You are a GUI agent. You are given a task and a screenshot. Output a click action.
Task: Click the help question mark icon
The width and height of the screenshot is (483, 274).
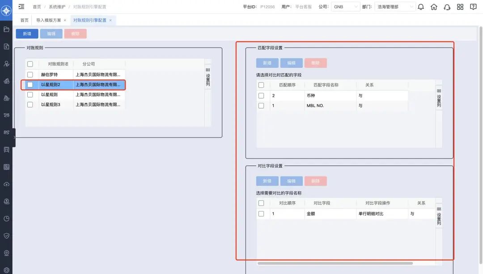(x=473, y=7)
